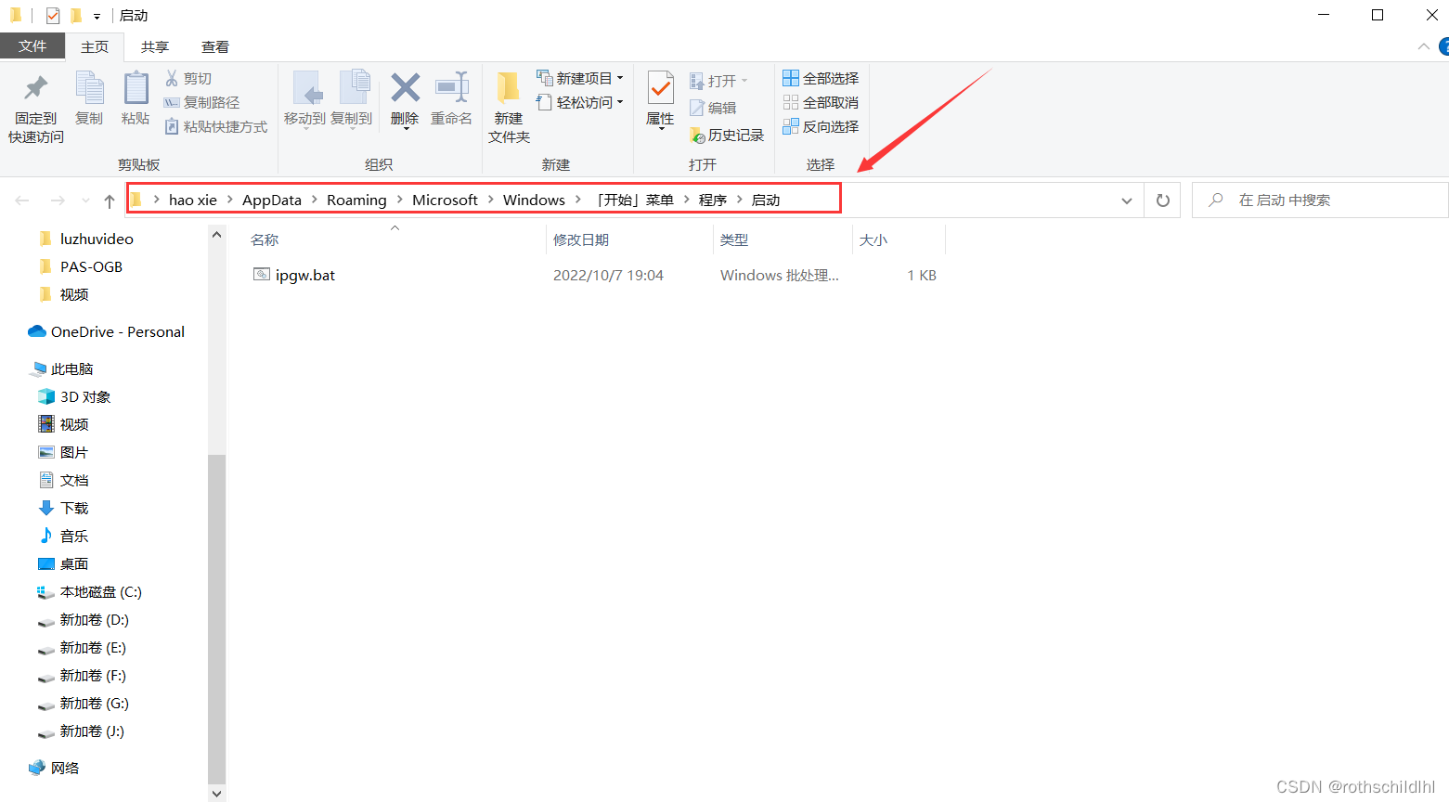This screenshot has height=802, width=1449.
Task: Open the recent locations dropdown arrow
Action: pos(85,200)
